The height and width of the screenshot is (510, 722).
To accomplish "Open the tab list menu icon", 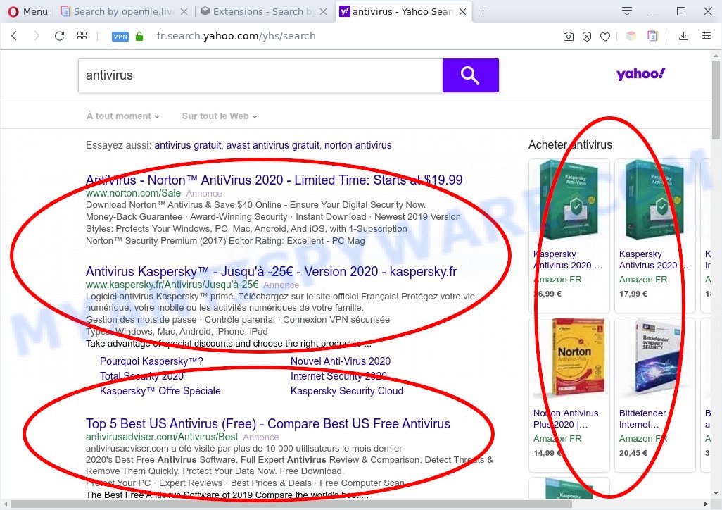I will pos(627,11).
